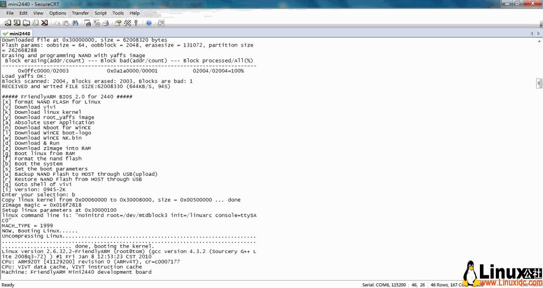Click the Quick Connect toolbar icon
The height and width of the screenshot is (288, 543).
click(17, 23)
